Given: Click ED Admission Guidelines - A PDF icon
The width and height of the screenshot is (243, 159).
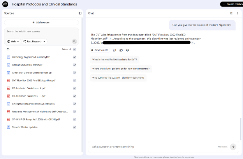Looking at the screenshot, I should pyautogui.click(x=9, y=88).
